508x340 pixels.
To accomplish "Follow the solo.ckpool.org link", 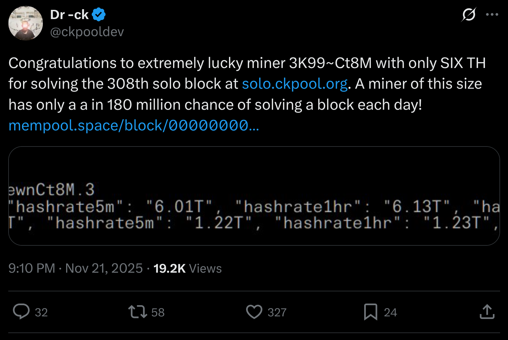I will [x=294, y=84].
